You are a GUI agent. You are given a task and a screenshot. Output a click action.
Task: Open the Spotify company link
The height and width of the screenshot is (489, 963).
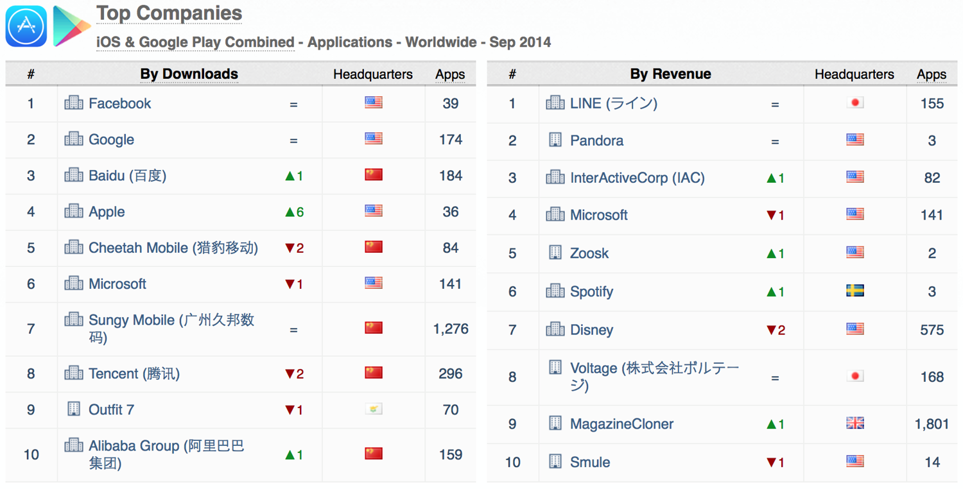[592, 292]
